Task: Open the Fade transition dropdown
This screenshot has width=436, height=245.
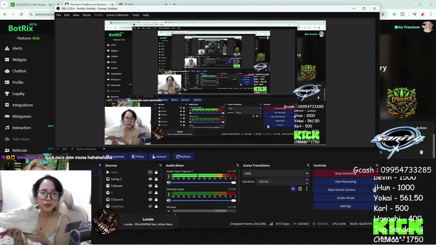Action: point(276,173)
